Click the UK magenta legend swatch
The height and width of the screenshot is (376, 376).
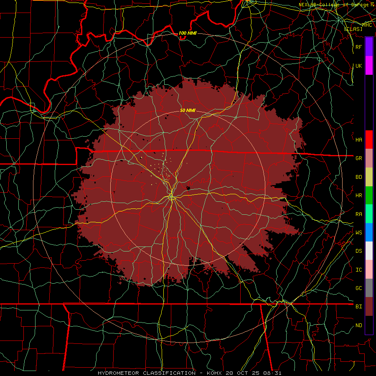pos(369,66)
